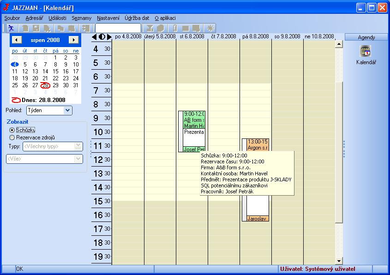Select day 15 in mini calendar

click(55, 72)
